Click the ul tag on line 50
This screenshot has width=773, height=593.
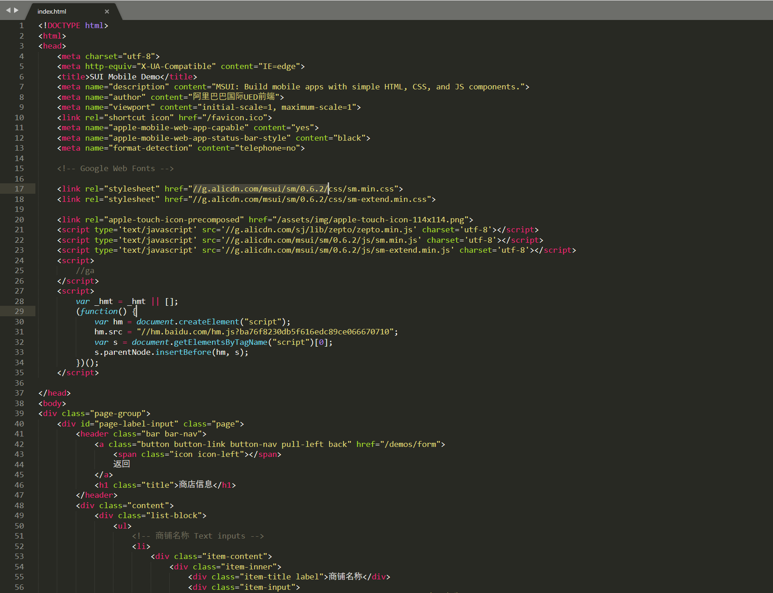(x=123, y=526)
